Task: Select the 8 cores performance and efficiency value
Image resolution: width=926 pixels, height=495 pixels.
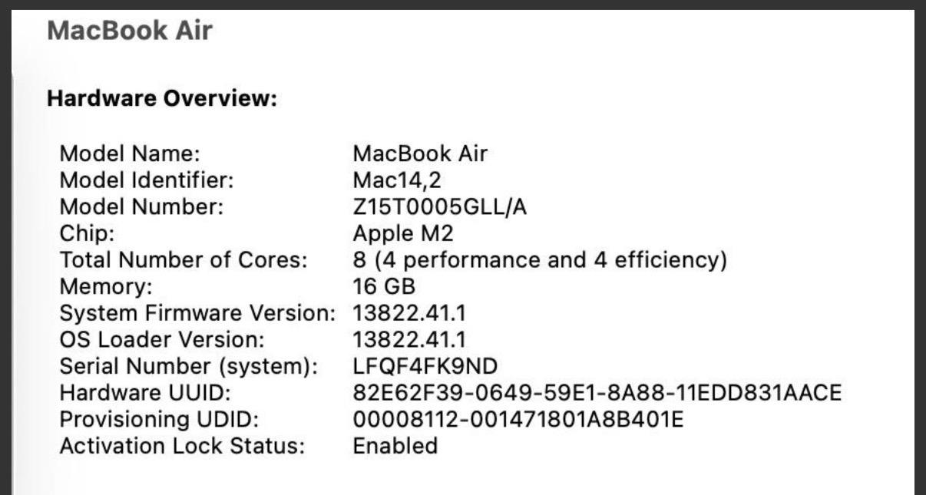Action: tap(539, 260)
